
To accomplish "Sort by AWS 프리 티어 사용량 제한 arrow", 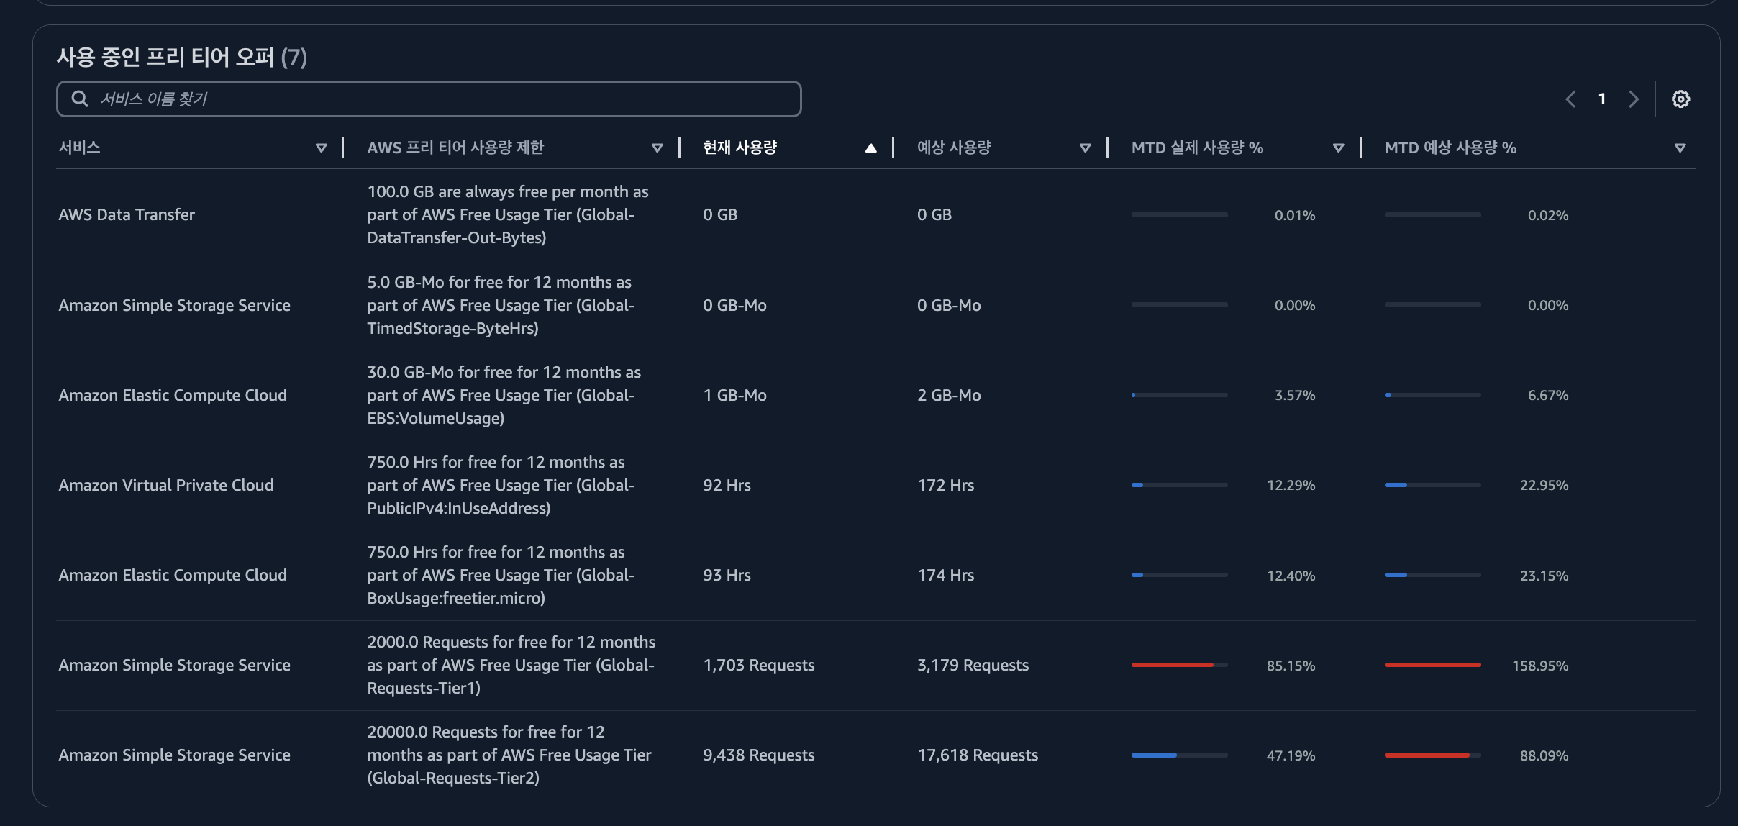I will [x=657, y=147].
